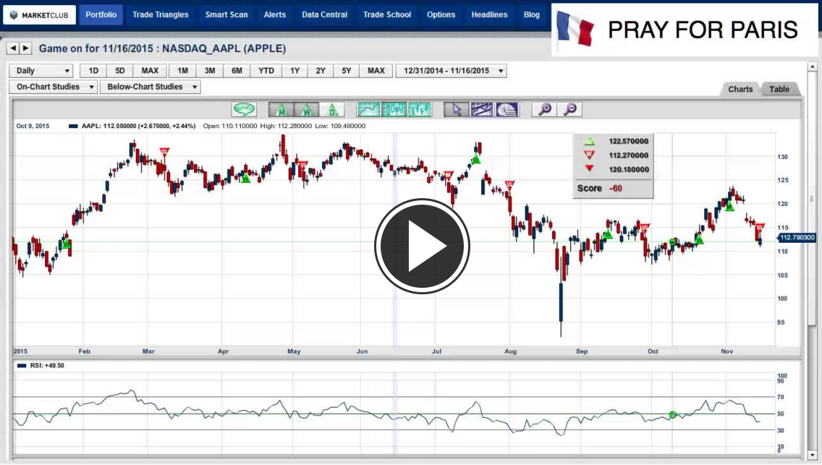The image size is (822, 465).
Task: Click the 6M range button
Action: click(x=237, y=71)
